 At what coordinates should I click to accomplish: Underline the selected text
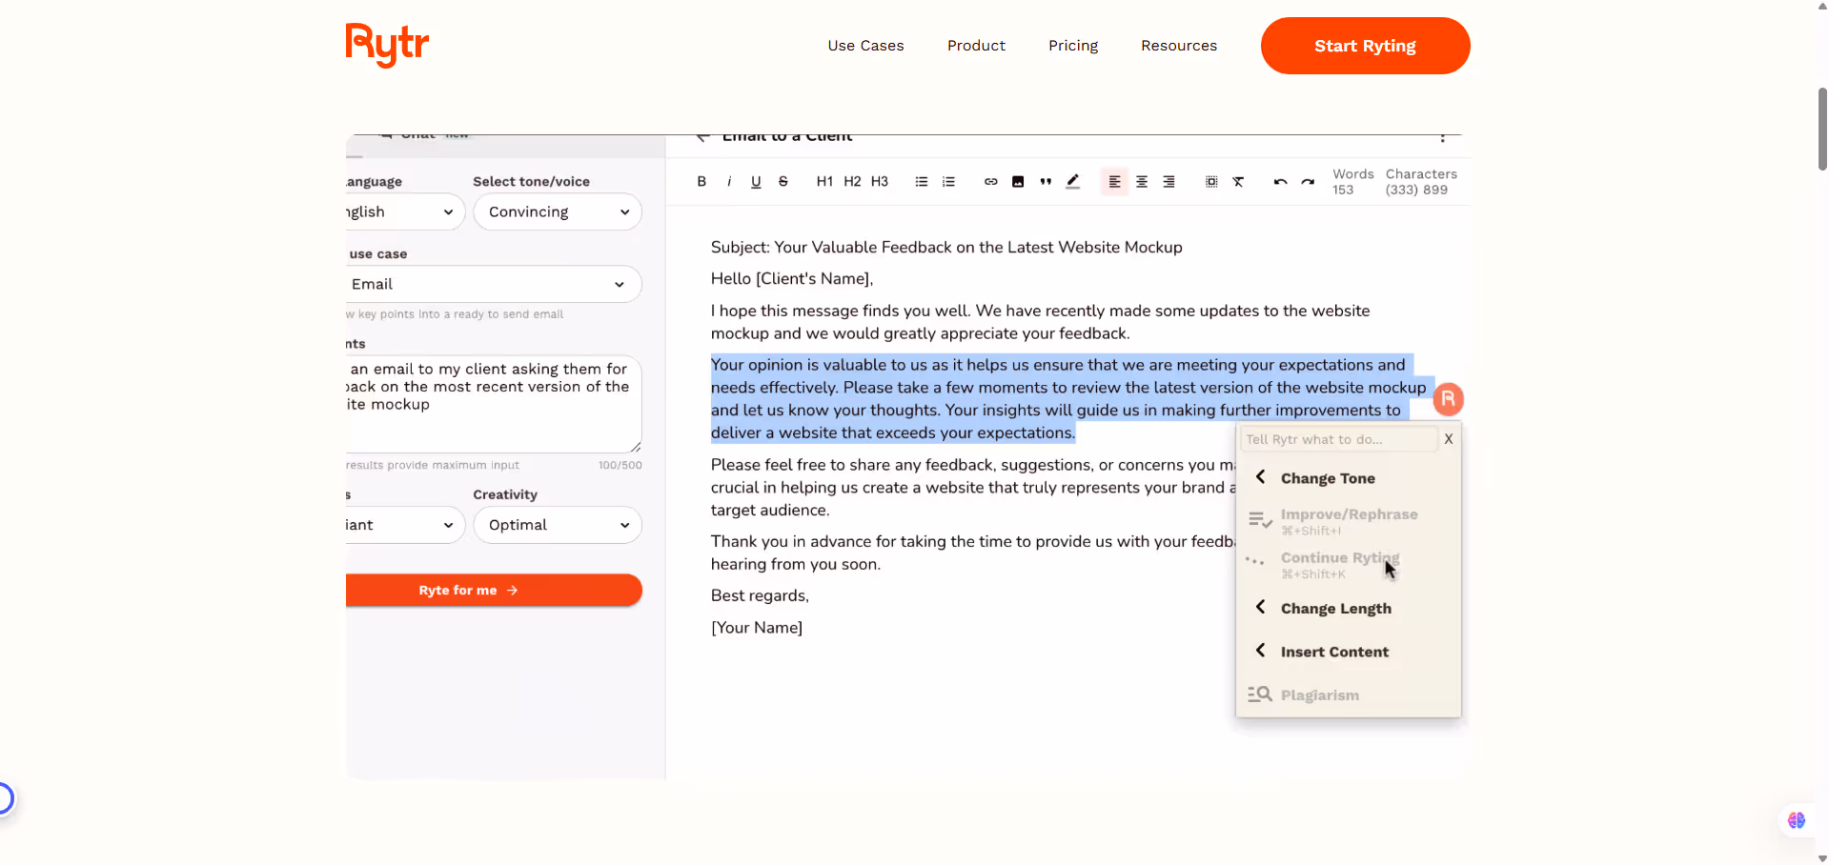tap(756, 181)
